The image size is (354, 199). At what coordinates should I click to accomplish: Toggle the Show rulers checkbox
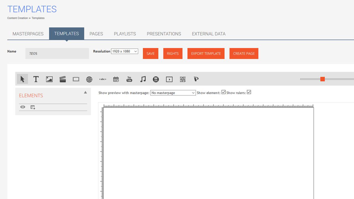(249, 92)
